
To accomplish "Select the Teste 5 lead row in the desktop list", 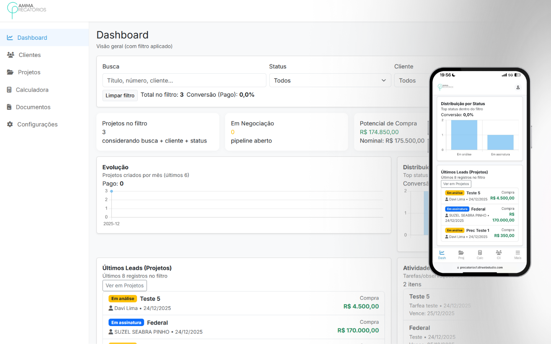I will 243,303.
